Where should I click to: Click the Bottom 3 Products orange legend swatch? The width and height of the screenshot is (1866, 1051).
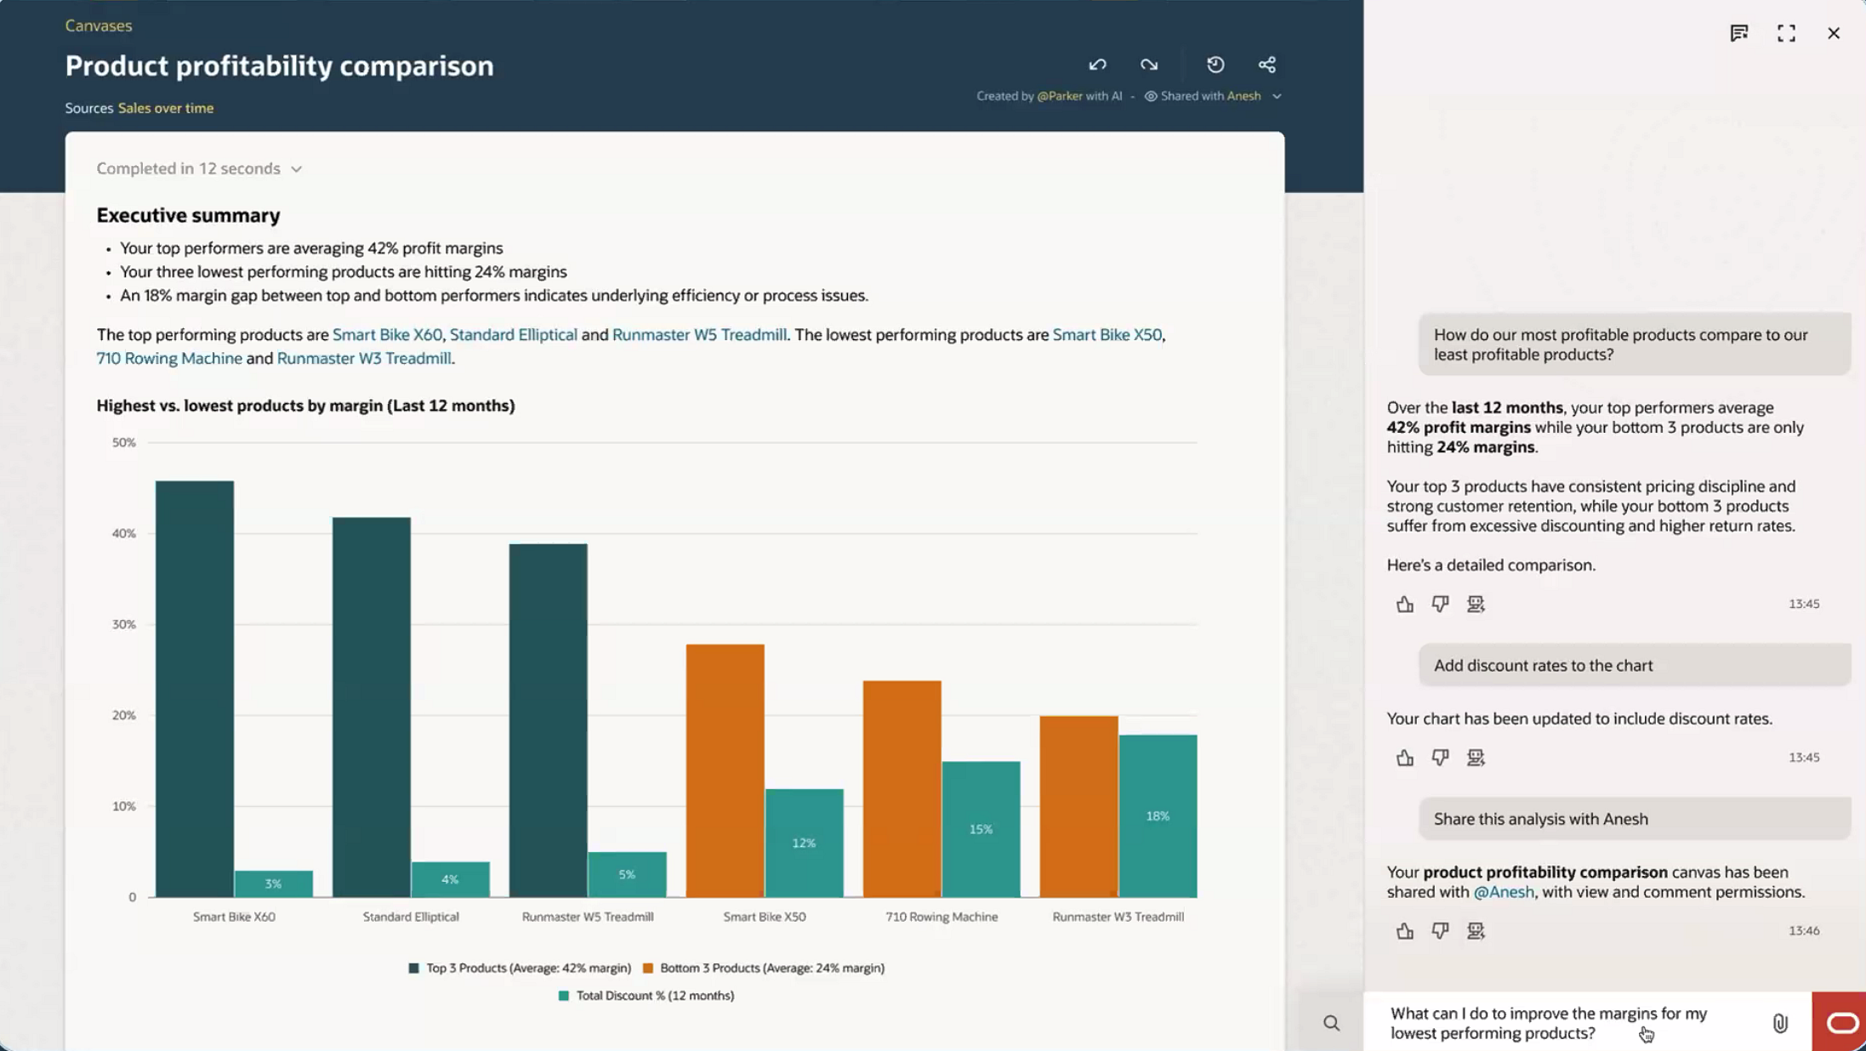click(x=648, y=968)
